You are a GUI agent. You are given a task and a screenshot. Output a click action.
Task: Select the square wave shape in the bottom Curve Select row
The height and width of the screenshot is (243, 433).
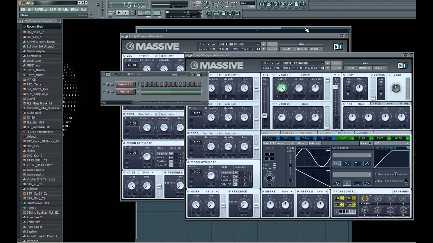click(357, 183)
